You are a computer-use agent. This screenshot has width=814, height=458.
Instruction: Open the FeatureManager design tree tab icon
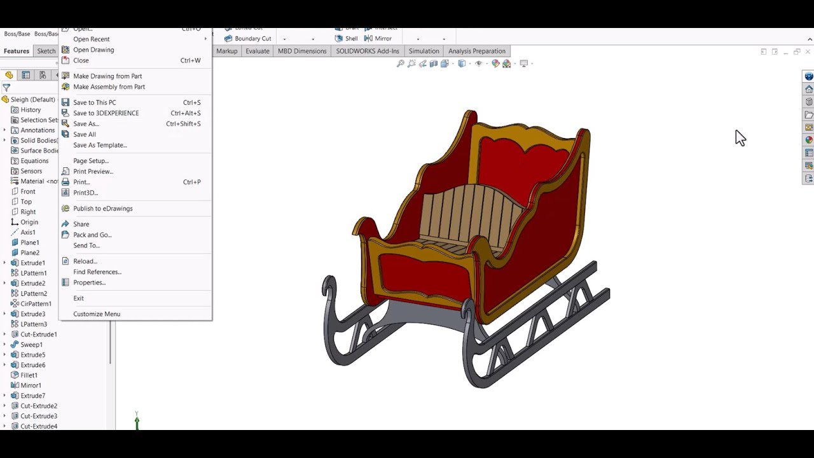[9, 75]
